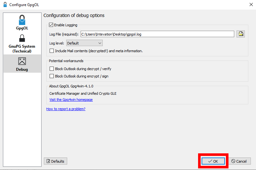
Task: Close the Configure GpgOL window
Action: 250,5
